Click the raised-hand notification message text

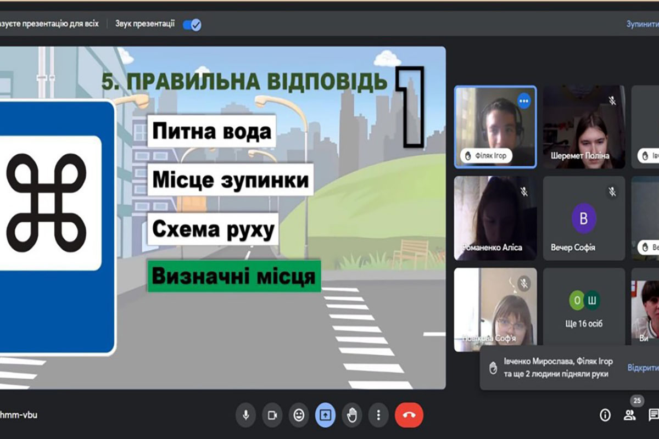(559, 367)
